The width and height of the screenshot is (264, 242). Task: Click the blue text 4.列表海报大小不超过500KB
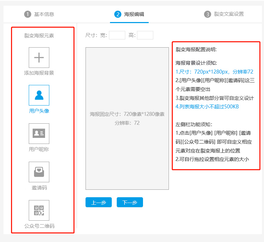click(207, 107)
